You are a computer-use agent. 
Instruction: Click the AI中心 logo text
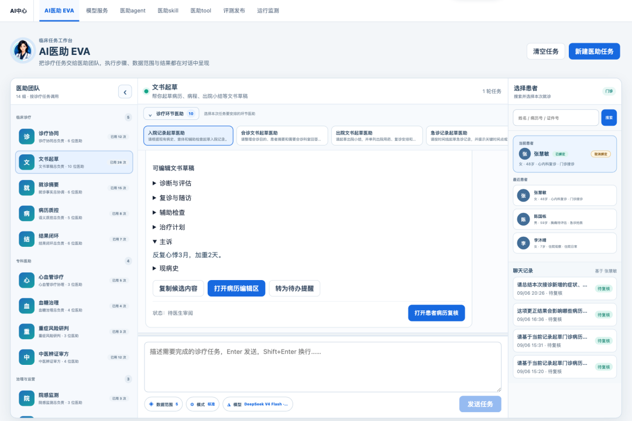coord(19,11)
